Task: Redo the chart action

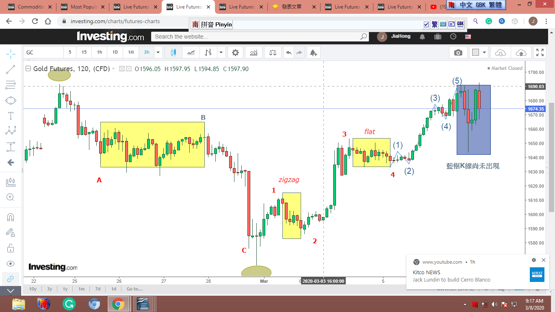Action: tap(299, 52)
